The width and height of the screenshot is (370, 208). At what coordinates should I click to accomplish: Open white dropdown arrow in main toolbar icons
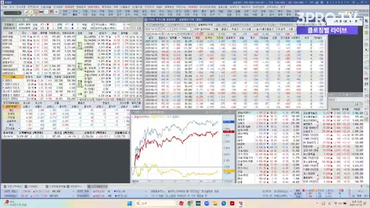click(46, 12)
